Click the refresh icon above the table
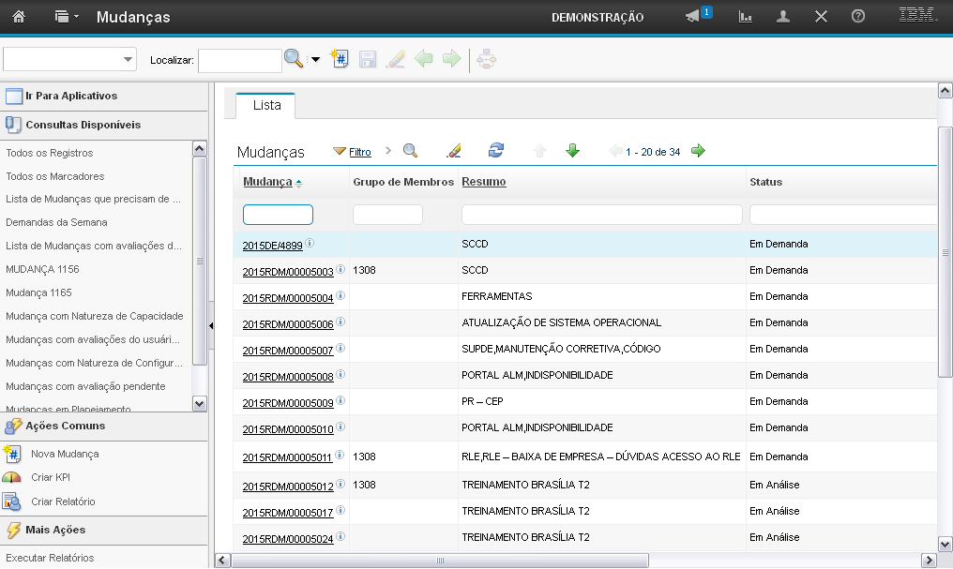Screen dimensions: 953x569 (496, 151)
